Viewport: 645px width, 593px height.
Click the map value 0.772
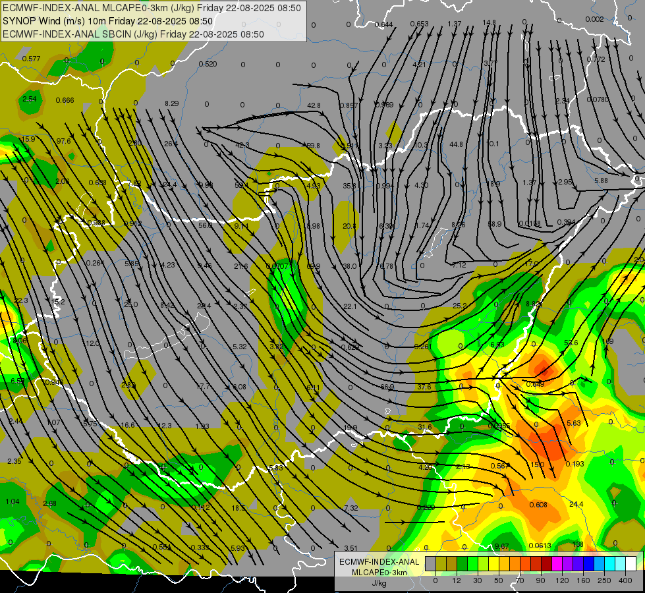pos(596,59)
